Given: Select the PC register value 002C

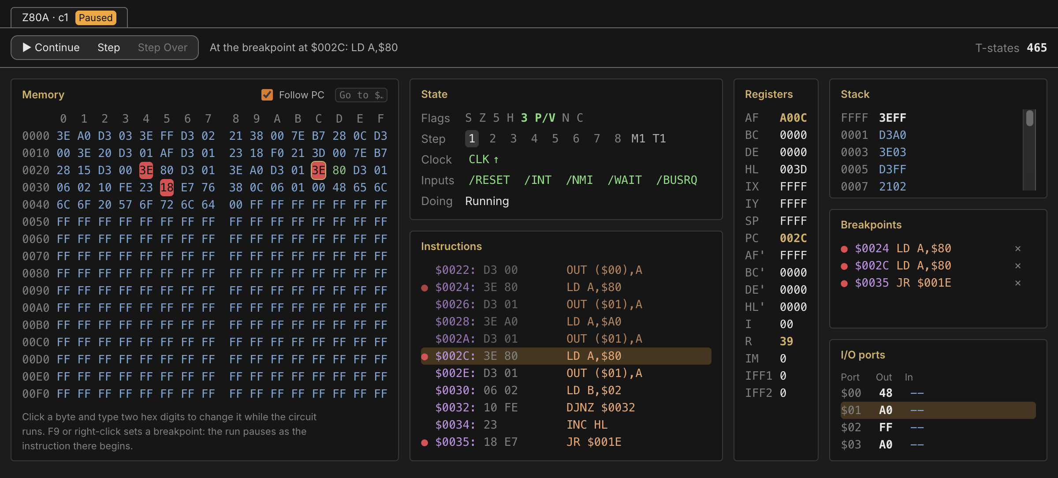Looking at the screenshot, I should click(x=793, y=238).
